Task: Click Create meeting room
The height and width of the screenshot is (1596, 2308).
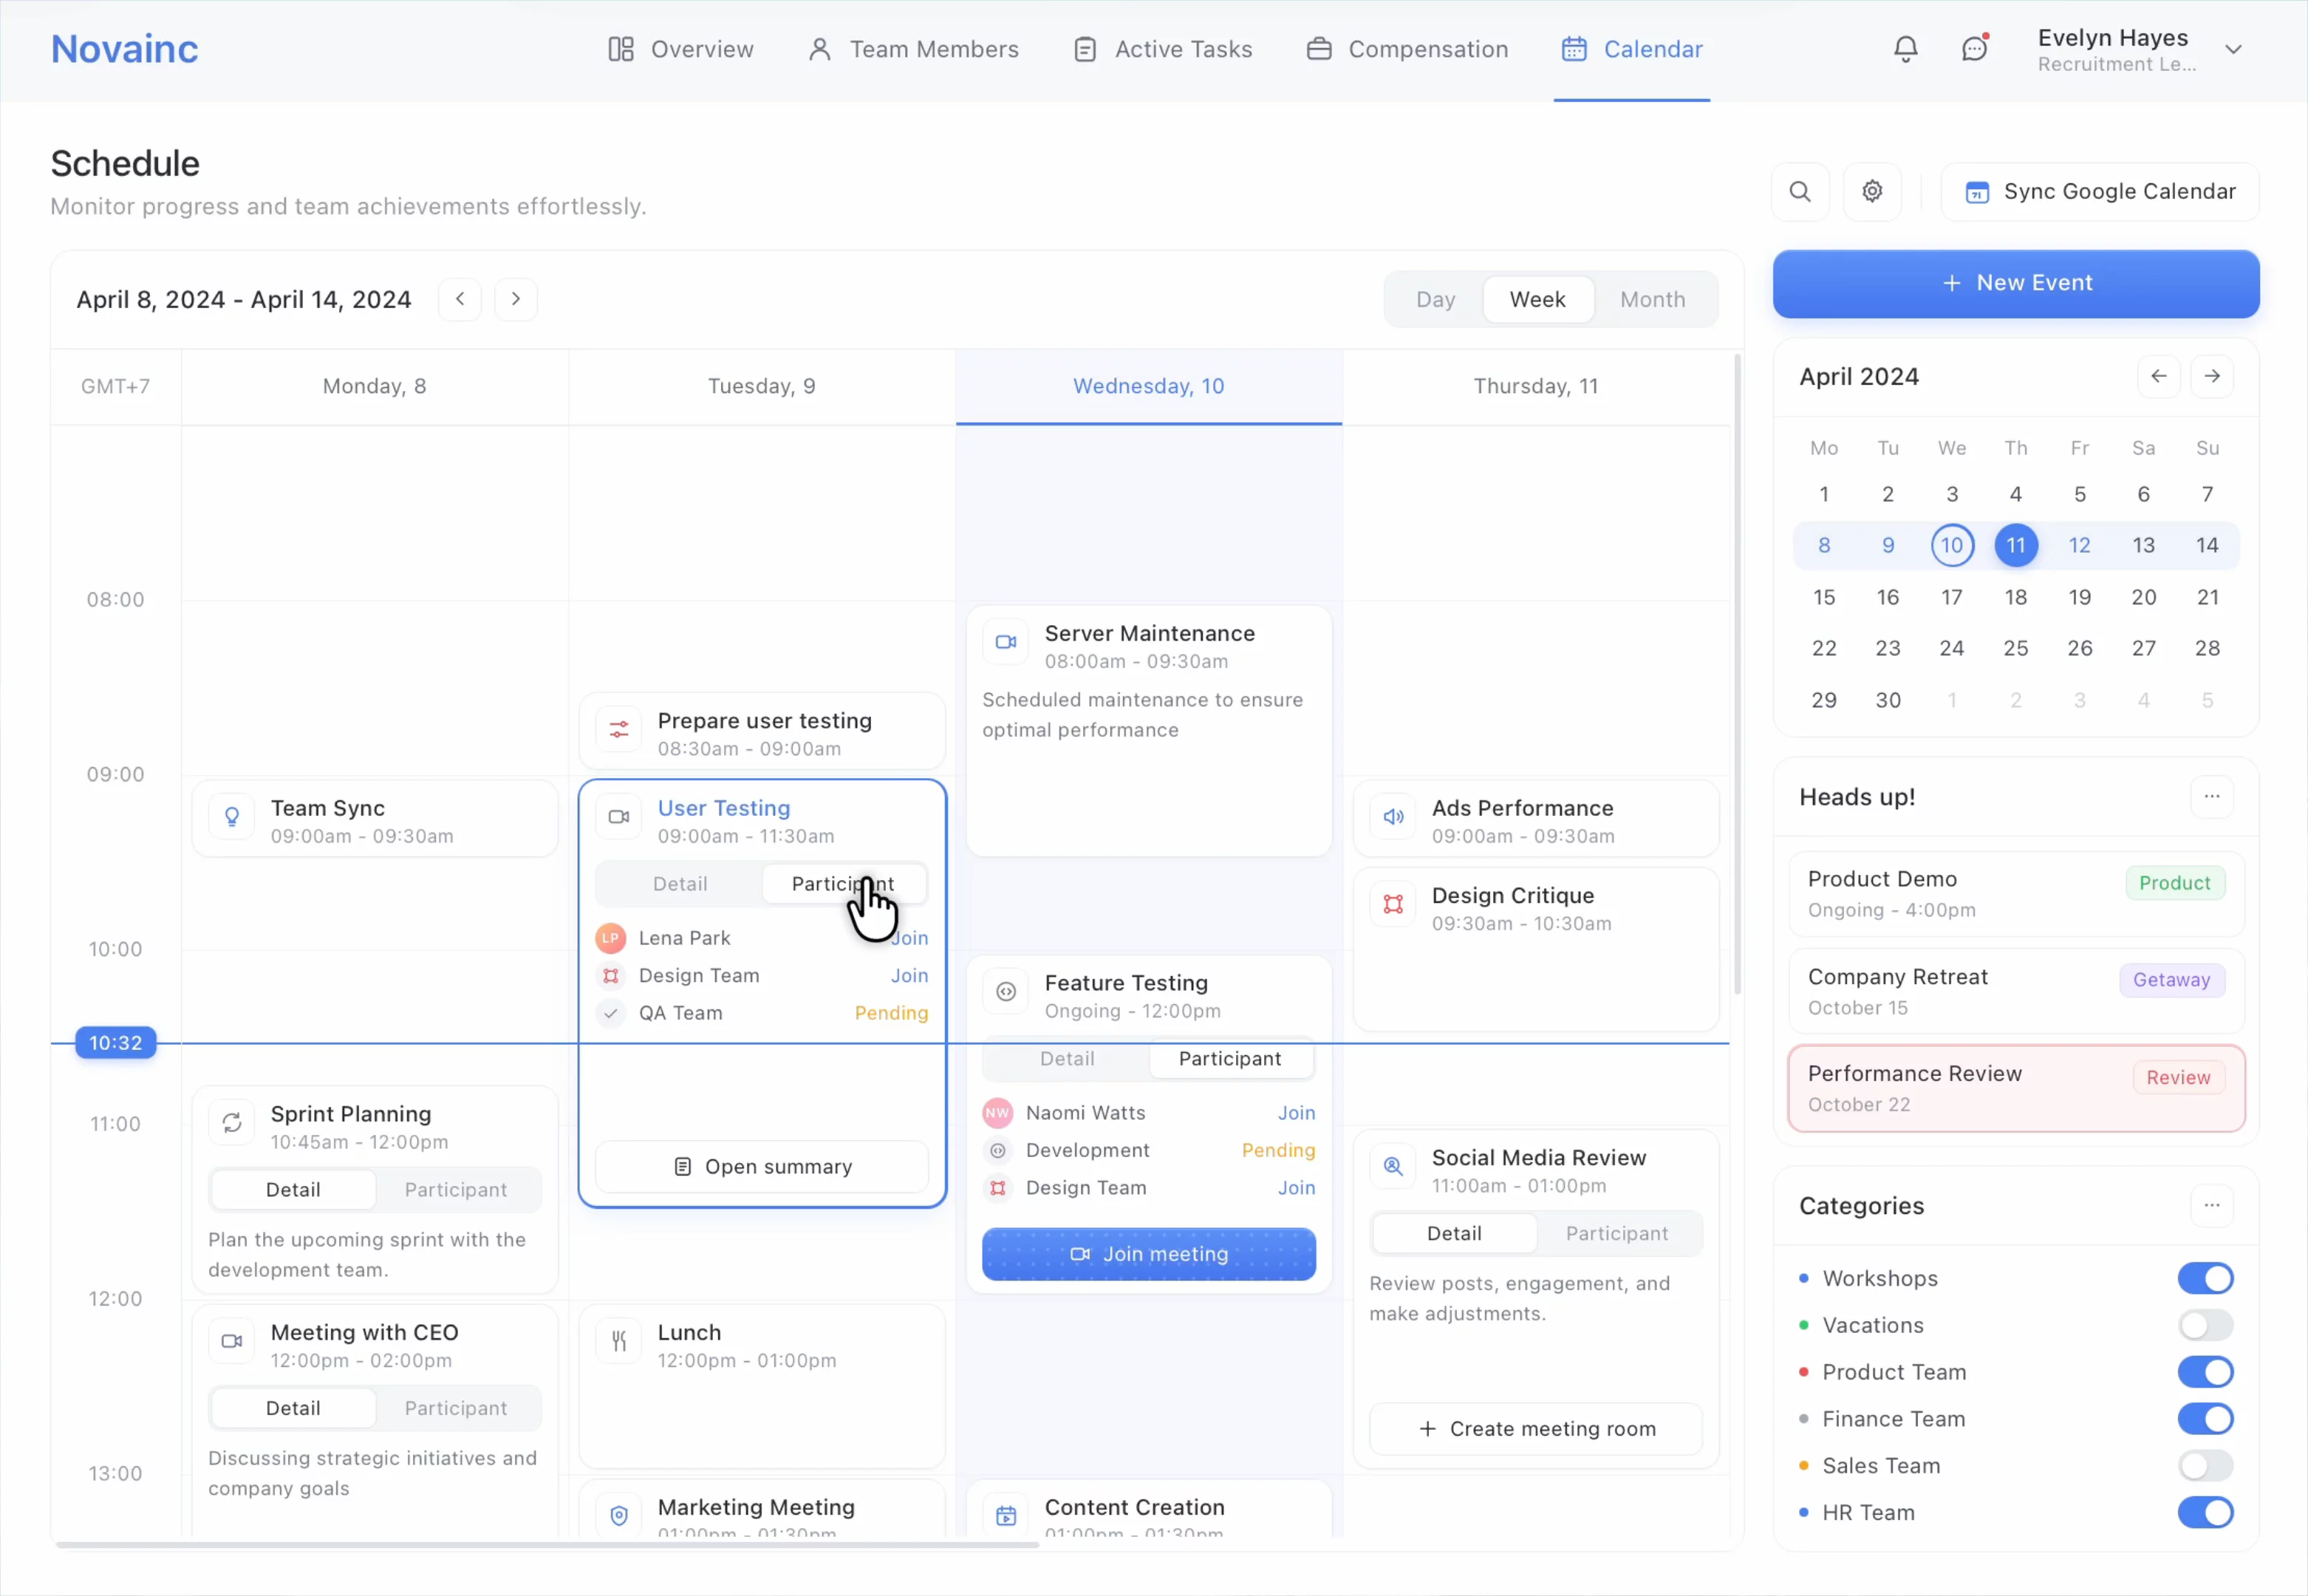Action: pyautogui.click(x=1535, y=1429)
